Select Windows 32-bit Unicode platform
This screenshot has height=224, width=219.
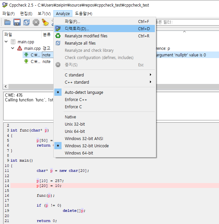(105, 146)
